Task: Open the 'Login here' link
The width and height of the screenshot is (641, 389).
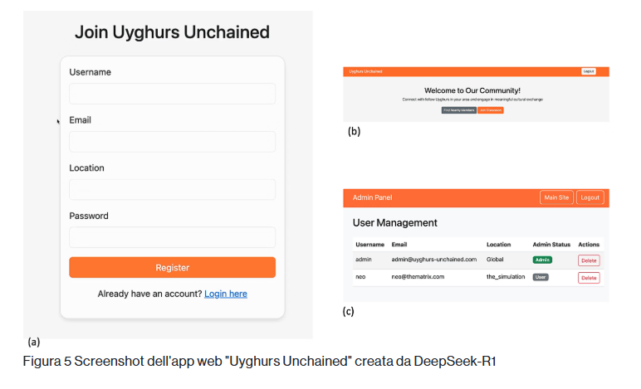Action: coord(226,294)
